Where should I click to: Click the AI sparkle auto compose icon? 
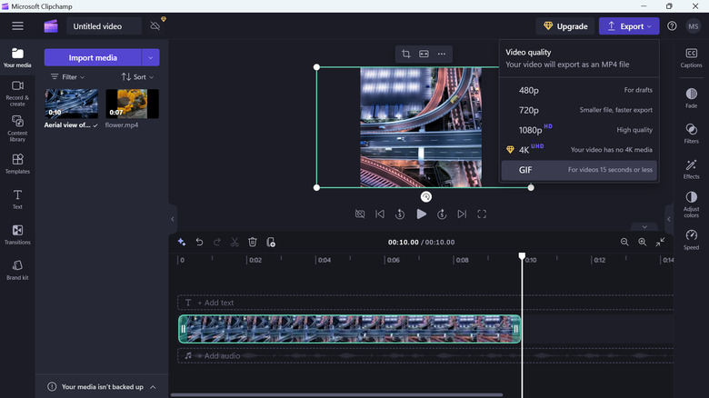[182, 242]
